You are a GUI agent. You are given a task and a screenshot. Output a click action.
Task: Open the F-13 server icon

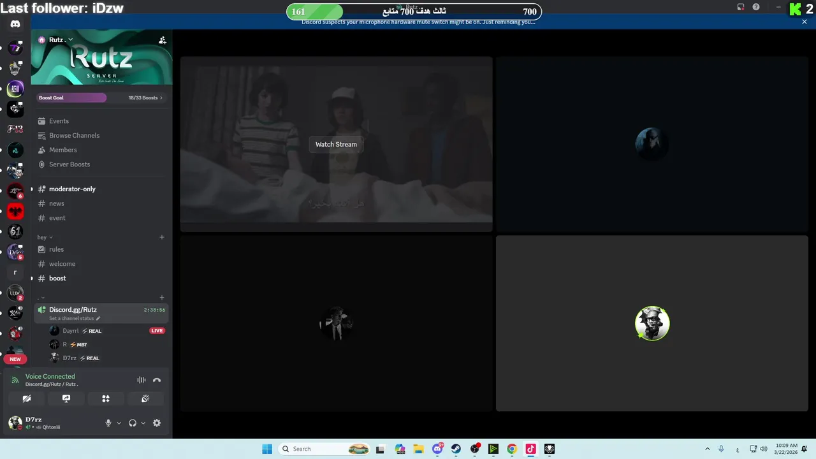pyautogui.click(x=15, y=129)
